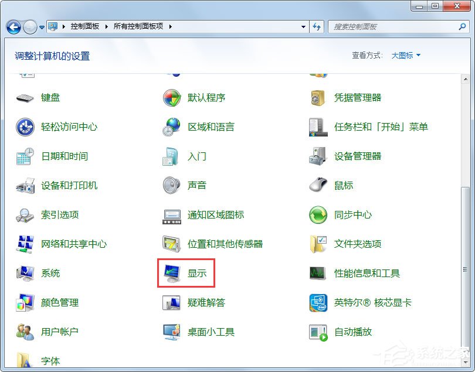Expand the address bar history dropdown
Screen dimensions: 475x372
[303, 26]
